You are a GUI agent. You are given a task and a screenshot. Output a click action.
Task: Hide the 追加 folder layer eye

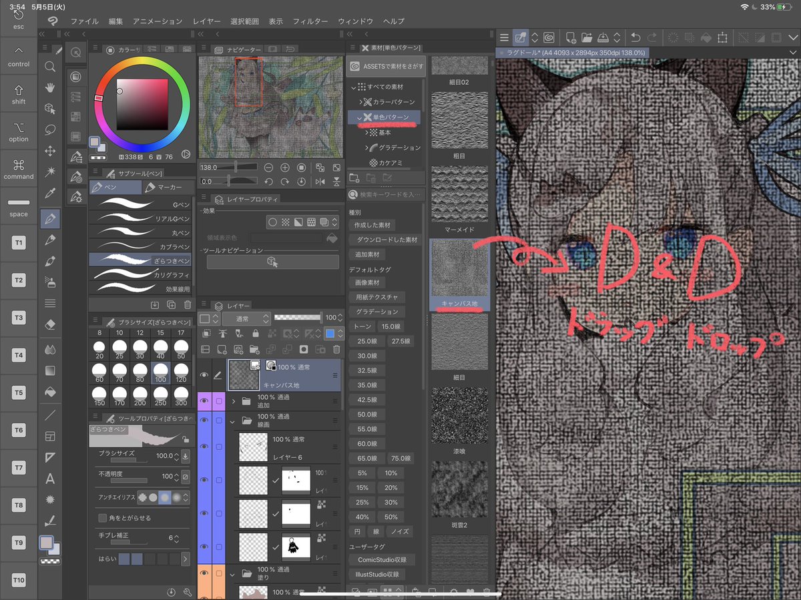tap(204, 401)
